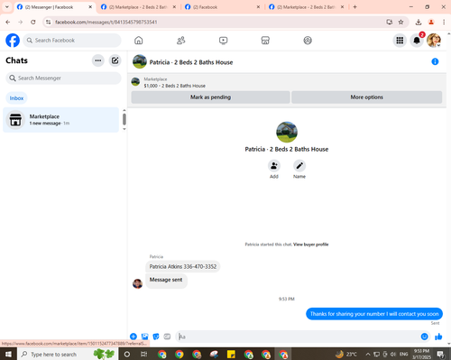Open the ENG language indicator in taskbar
Screen dimensions: 451x360
404,354
